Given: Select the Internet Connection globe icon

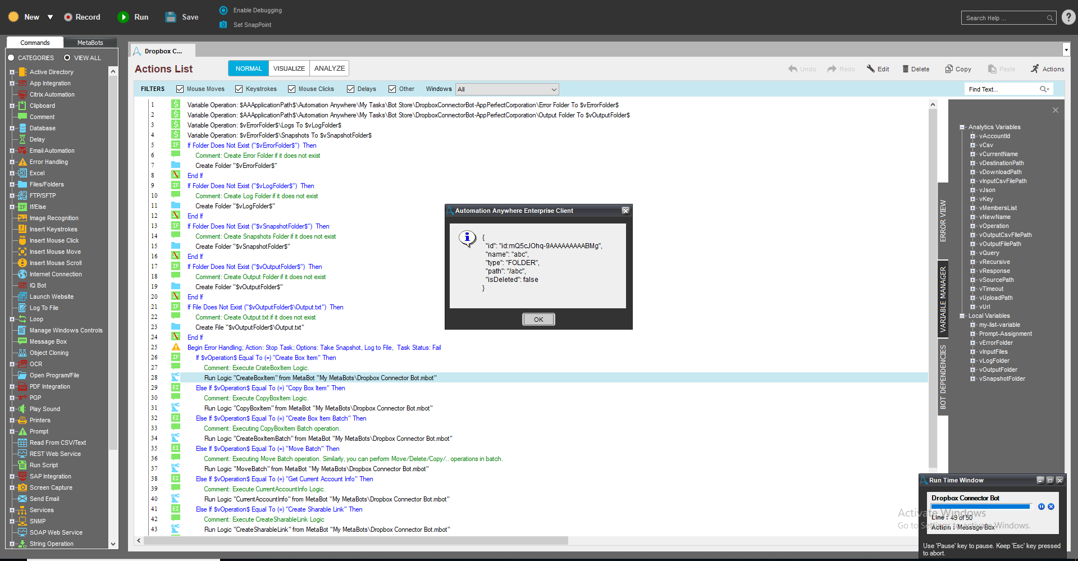Looking at the screenshot, I should [22, 274].
